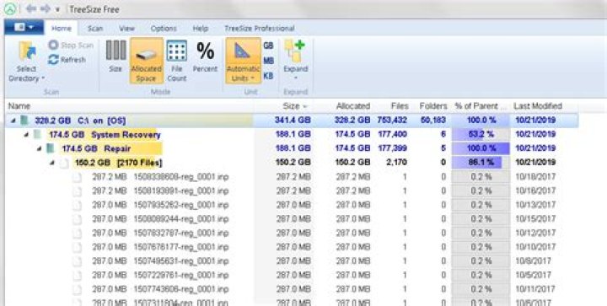The image size is (607, 306).
Task: Toggle Allocated Space mode
Action: click(146, 62)
